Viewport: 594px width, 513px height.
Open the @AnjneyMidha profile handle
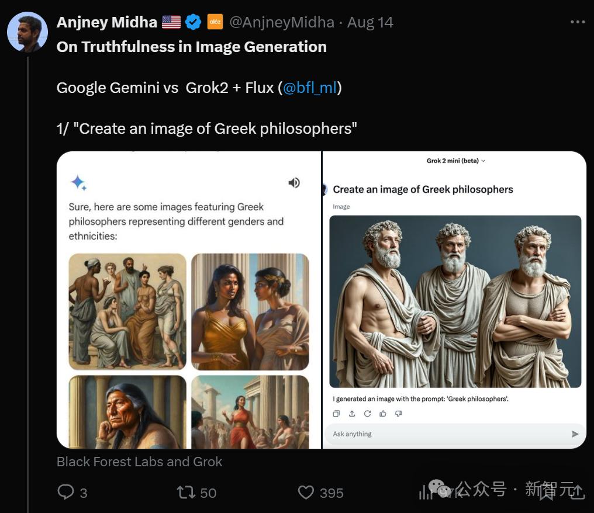(x=282, y=22)
